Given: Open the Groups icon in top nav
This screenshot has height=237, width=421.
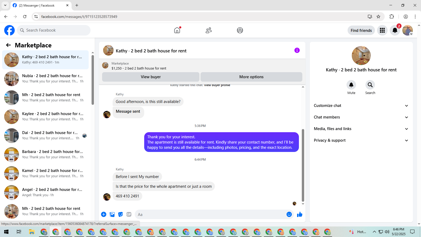Looking at the screenshot, I should coord(240,30).
